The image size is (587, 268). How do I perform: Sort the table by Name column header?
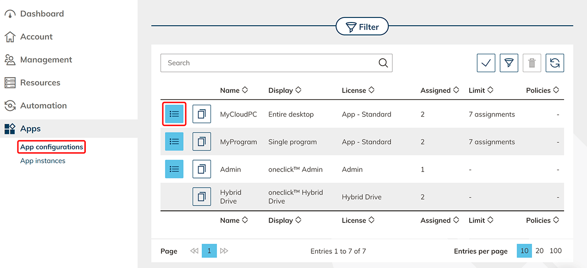pyautogui.click(x=233, y=90)
